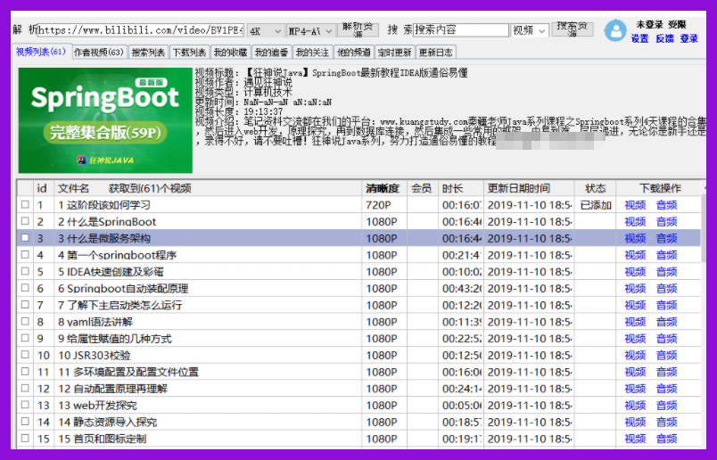717x460 pixels.
Task: Select checkbox for JSR303校验 row
Action: [25, 355]
